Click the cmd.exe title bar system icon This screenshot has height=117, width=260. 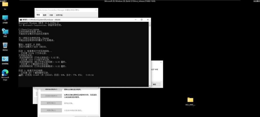21,20
